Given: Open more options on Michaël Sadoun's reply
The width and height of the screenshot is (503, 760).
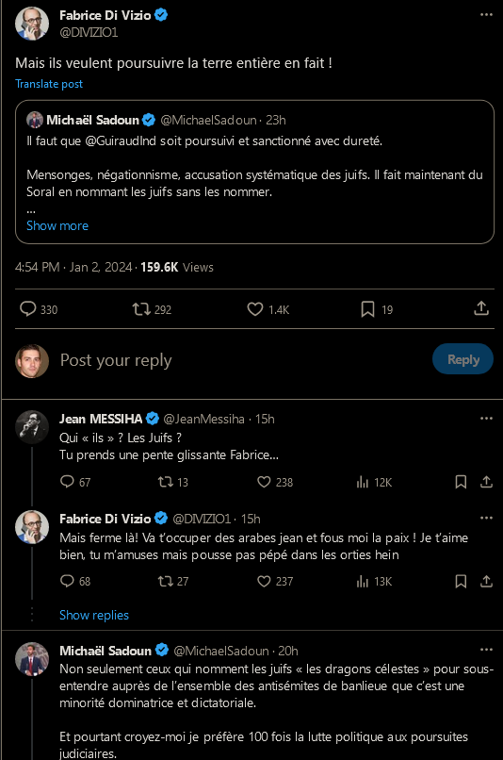Looking at the screenshot, I should pyautogui.click(x=486, y=650).
